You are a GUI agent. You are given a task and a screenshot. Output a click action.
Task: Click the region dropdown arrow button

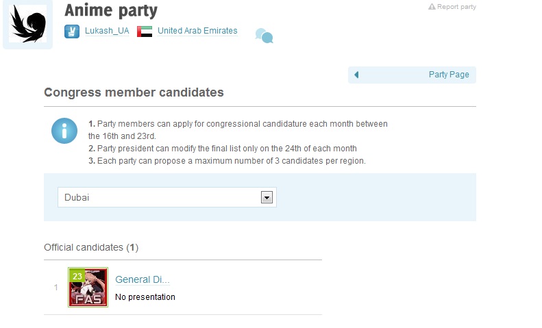[x=267, y=197]
